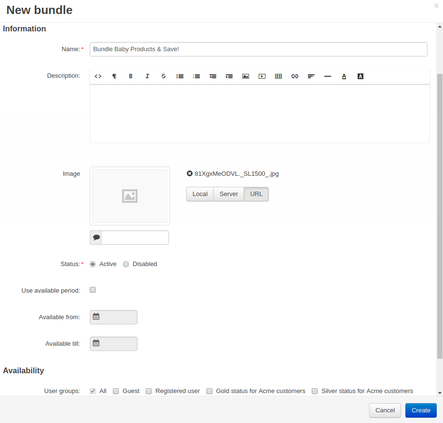Apply bold formatting in description editor
This screenshot has width=443, height=423.
pos(130,76)
